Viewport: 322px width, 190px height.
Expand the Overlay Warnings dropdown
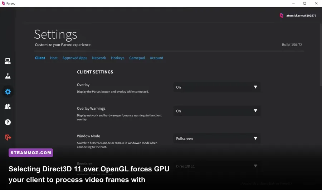pos(217,111)
